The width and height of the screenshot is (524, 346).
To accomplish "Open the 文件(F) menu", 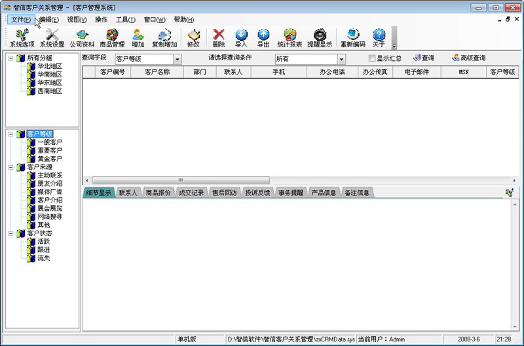I will click(x=21, y=20).
